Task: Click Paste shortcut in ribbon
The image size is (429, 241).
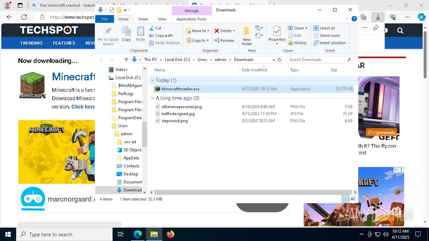Action: 164,43
